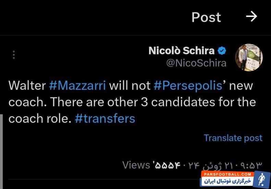Select the Nicolò Schira display name
The height and width of the screenshot is (189, 271).
click(x=182, y=51)
